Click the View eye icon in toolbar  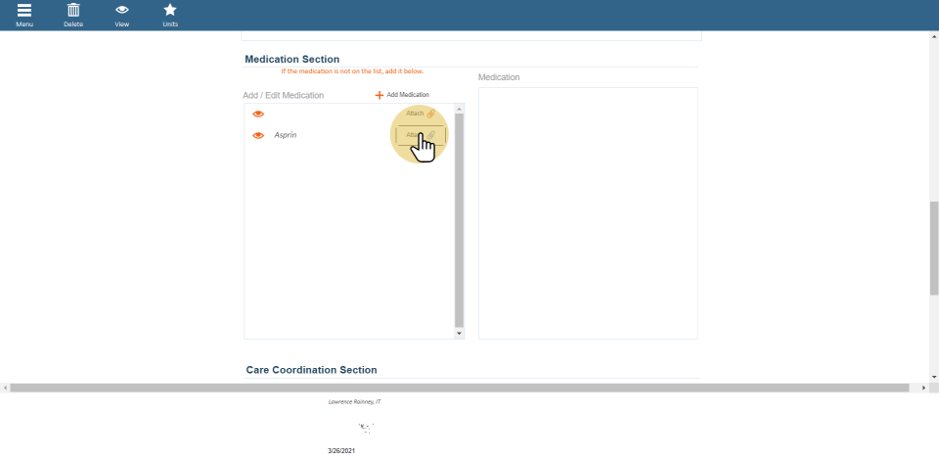coord(122,10)
